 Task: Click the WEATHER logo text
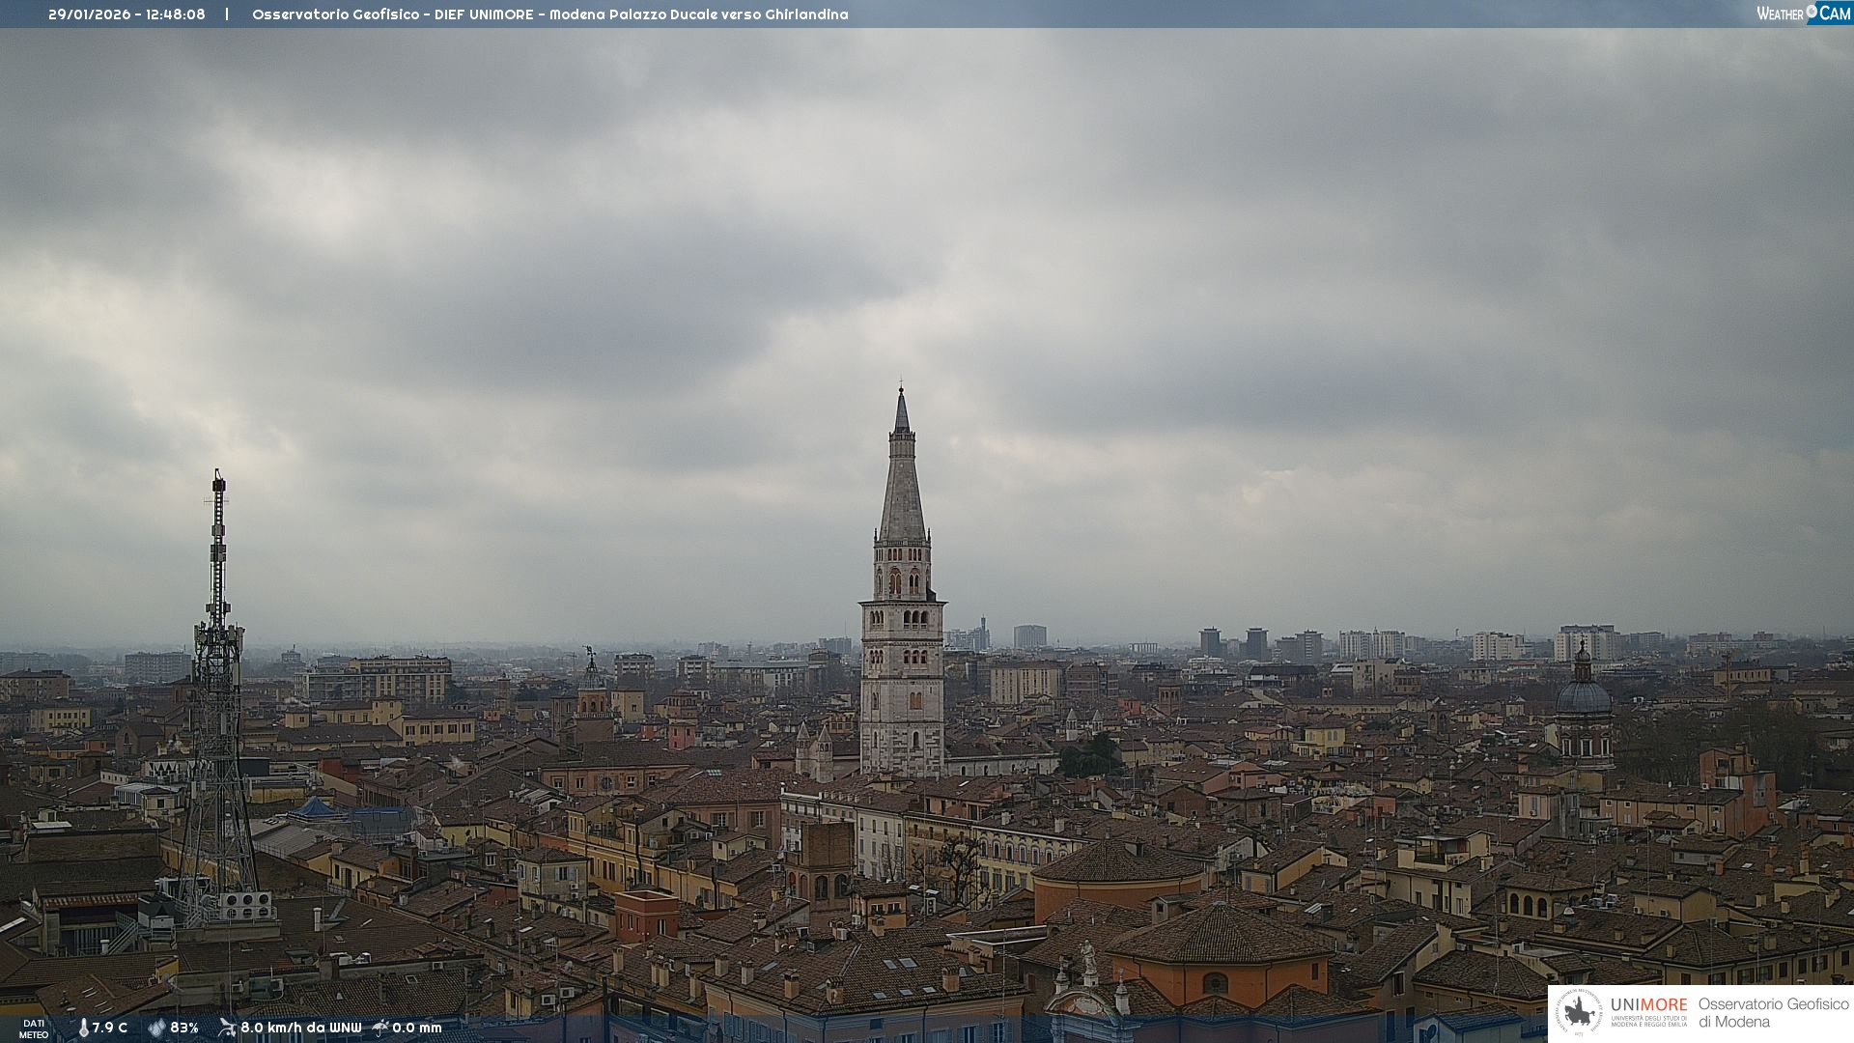pyautogui.click(x=1780, y=14)
